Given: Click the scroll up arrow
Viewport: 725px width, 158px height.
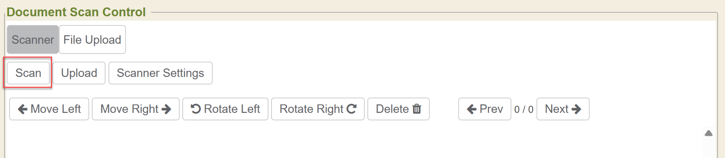Looking at the screenshot, I should [708, 133].
